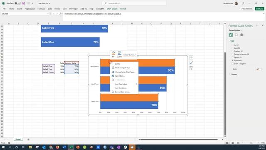Open Cortana circle on taskbar
Screen dimensions: 266x150
(x=17, y=147)
